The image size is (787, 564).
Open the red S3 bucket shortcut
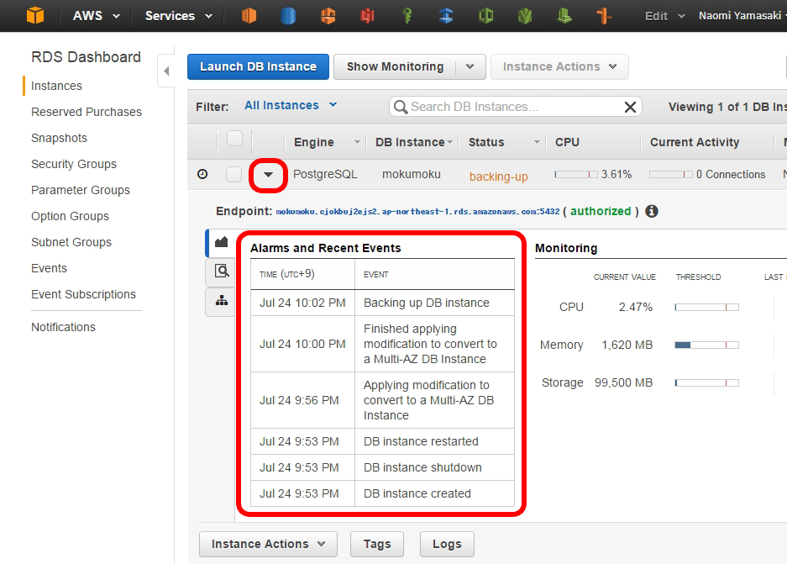[367, 16]
